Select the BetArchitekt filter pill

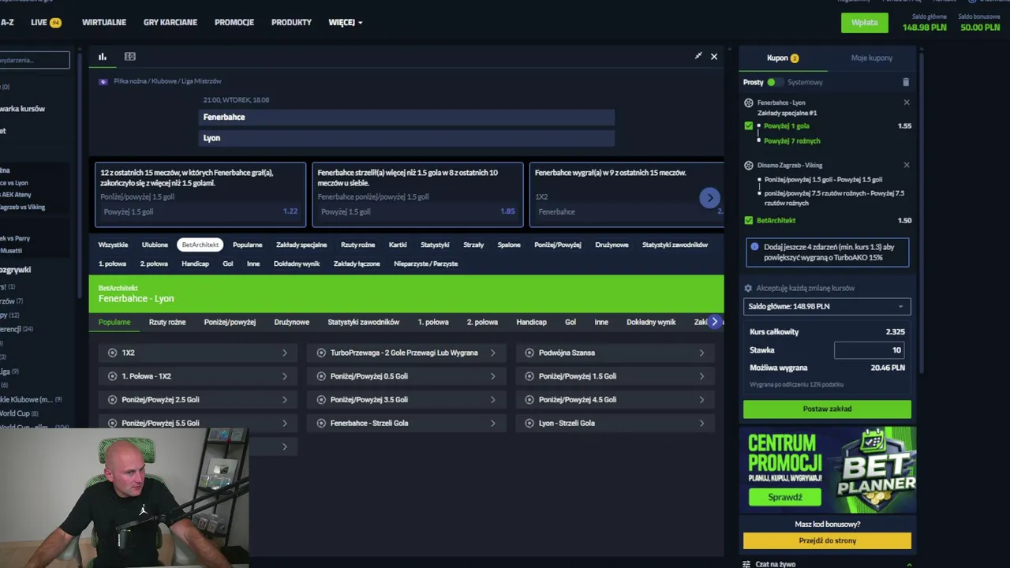200,245
